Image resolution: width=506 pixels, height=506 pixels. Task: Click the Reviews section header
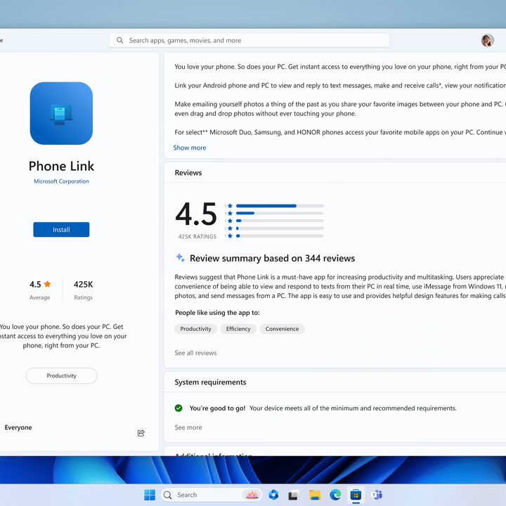coord(188,173)
